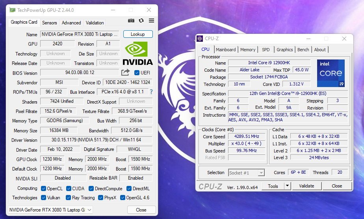
Task: Click the Core Speed 4289.51 MHz value
Action: 247,136
